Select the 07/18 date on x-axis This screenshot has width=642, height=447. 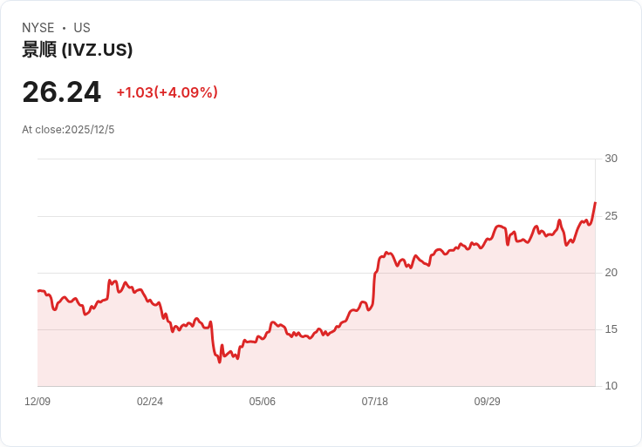coord(375,402)
